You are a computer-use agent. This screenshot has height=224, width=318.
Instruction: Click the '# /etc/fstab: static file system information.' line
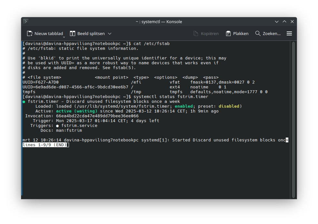coord(81,49)
